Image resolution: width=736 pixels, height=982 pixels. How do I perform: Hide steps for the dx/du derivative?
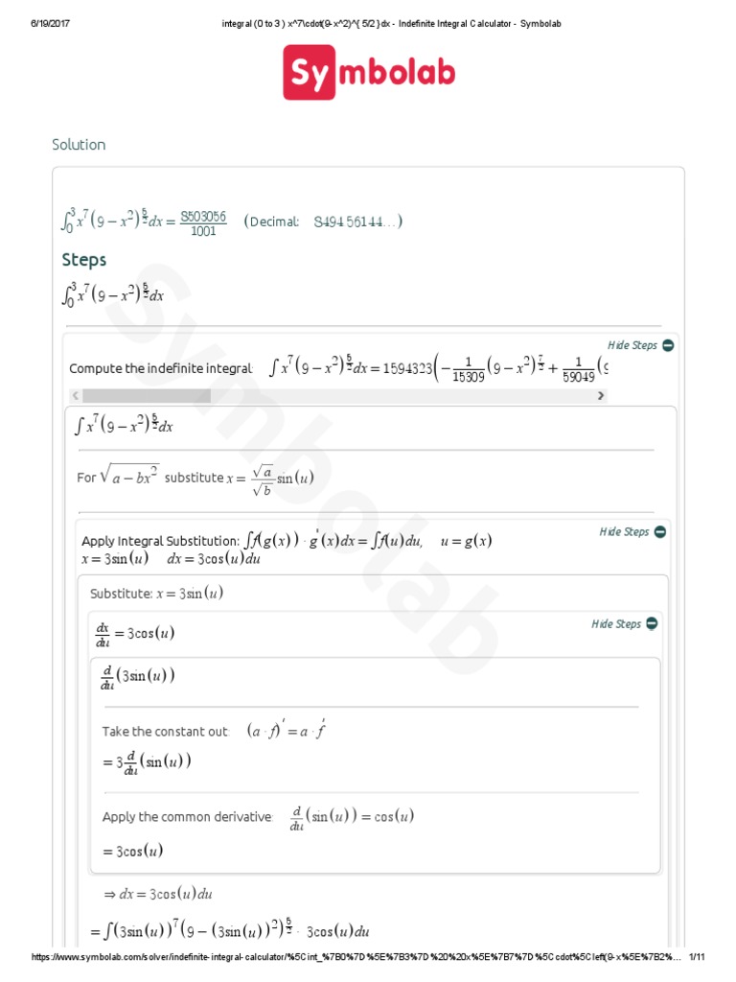click(616, 624)
